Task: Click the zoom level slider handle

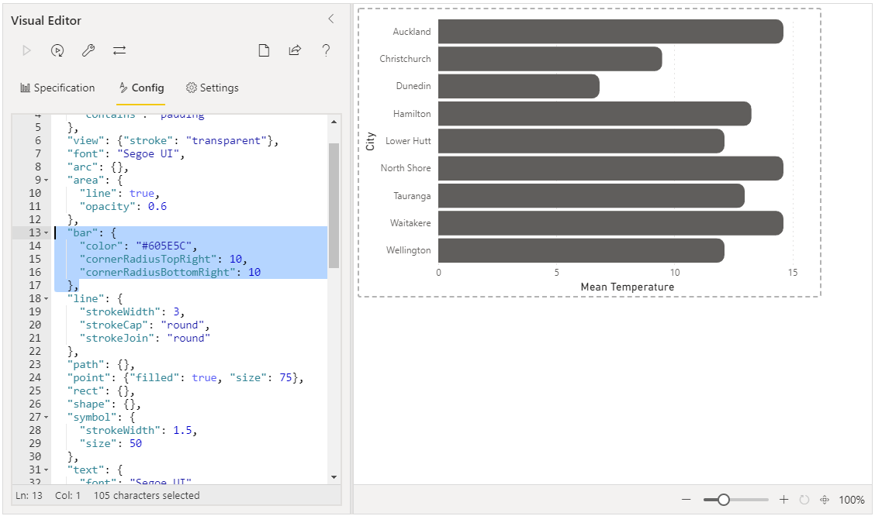Action: (723, 500)
